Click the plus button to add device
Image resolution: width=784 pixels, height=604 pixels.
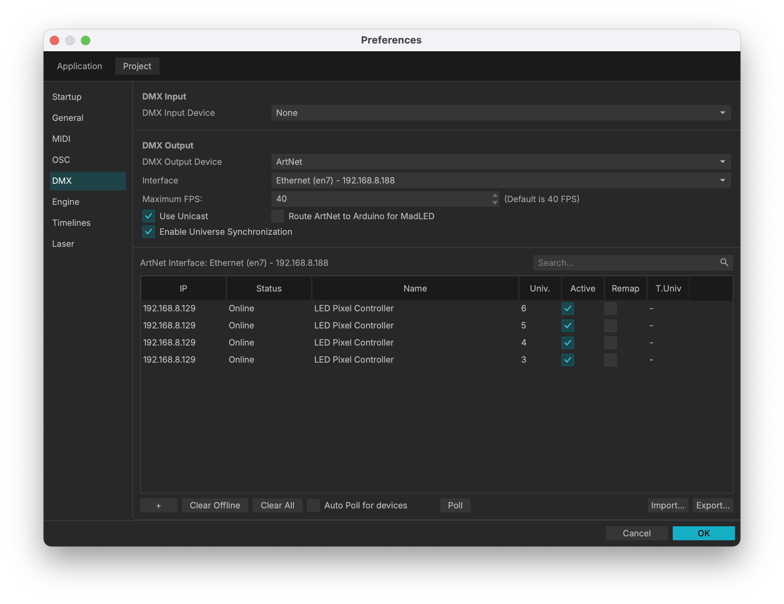point(158,505)
